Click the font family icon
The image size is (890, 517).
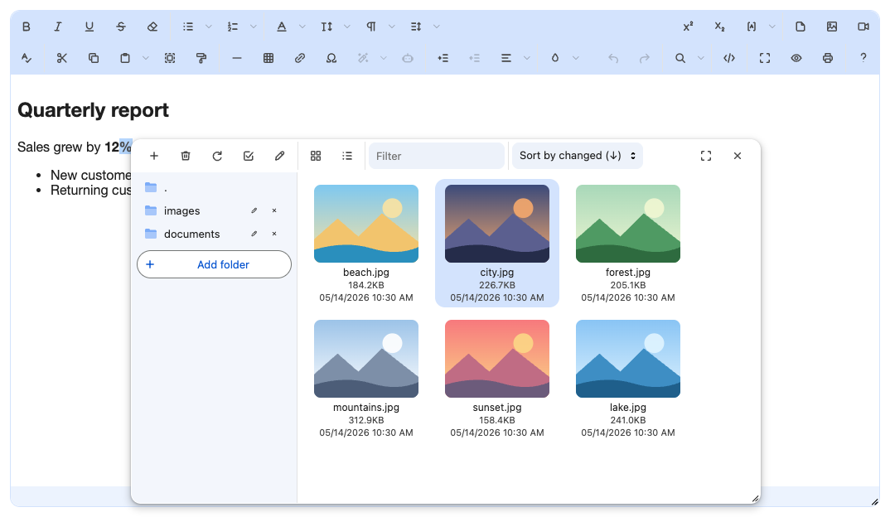[282, 27]
